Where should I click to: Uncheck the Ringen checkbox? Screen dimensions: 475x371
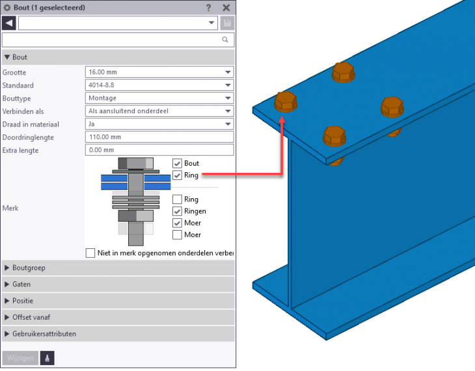(177, 211)
